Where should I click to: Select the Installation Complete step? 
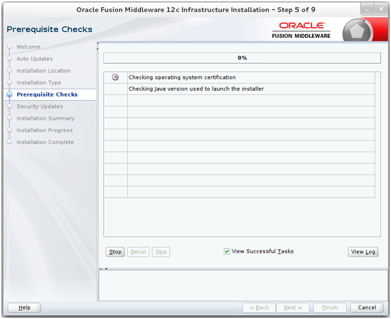pos(45,142)
